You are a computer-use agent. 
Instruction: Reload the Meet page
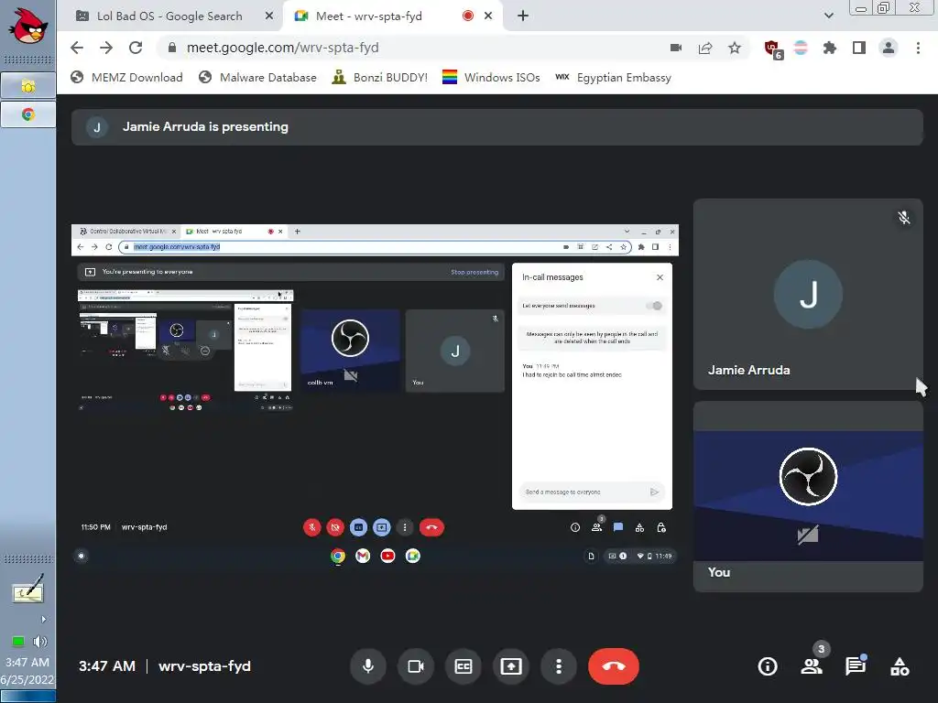(x=136, y=48)
